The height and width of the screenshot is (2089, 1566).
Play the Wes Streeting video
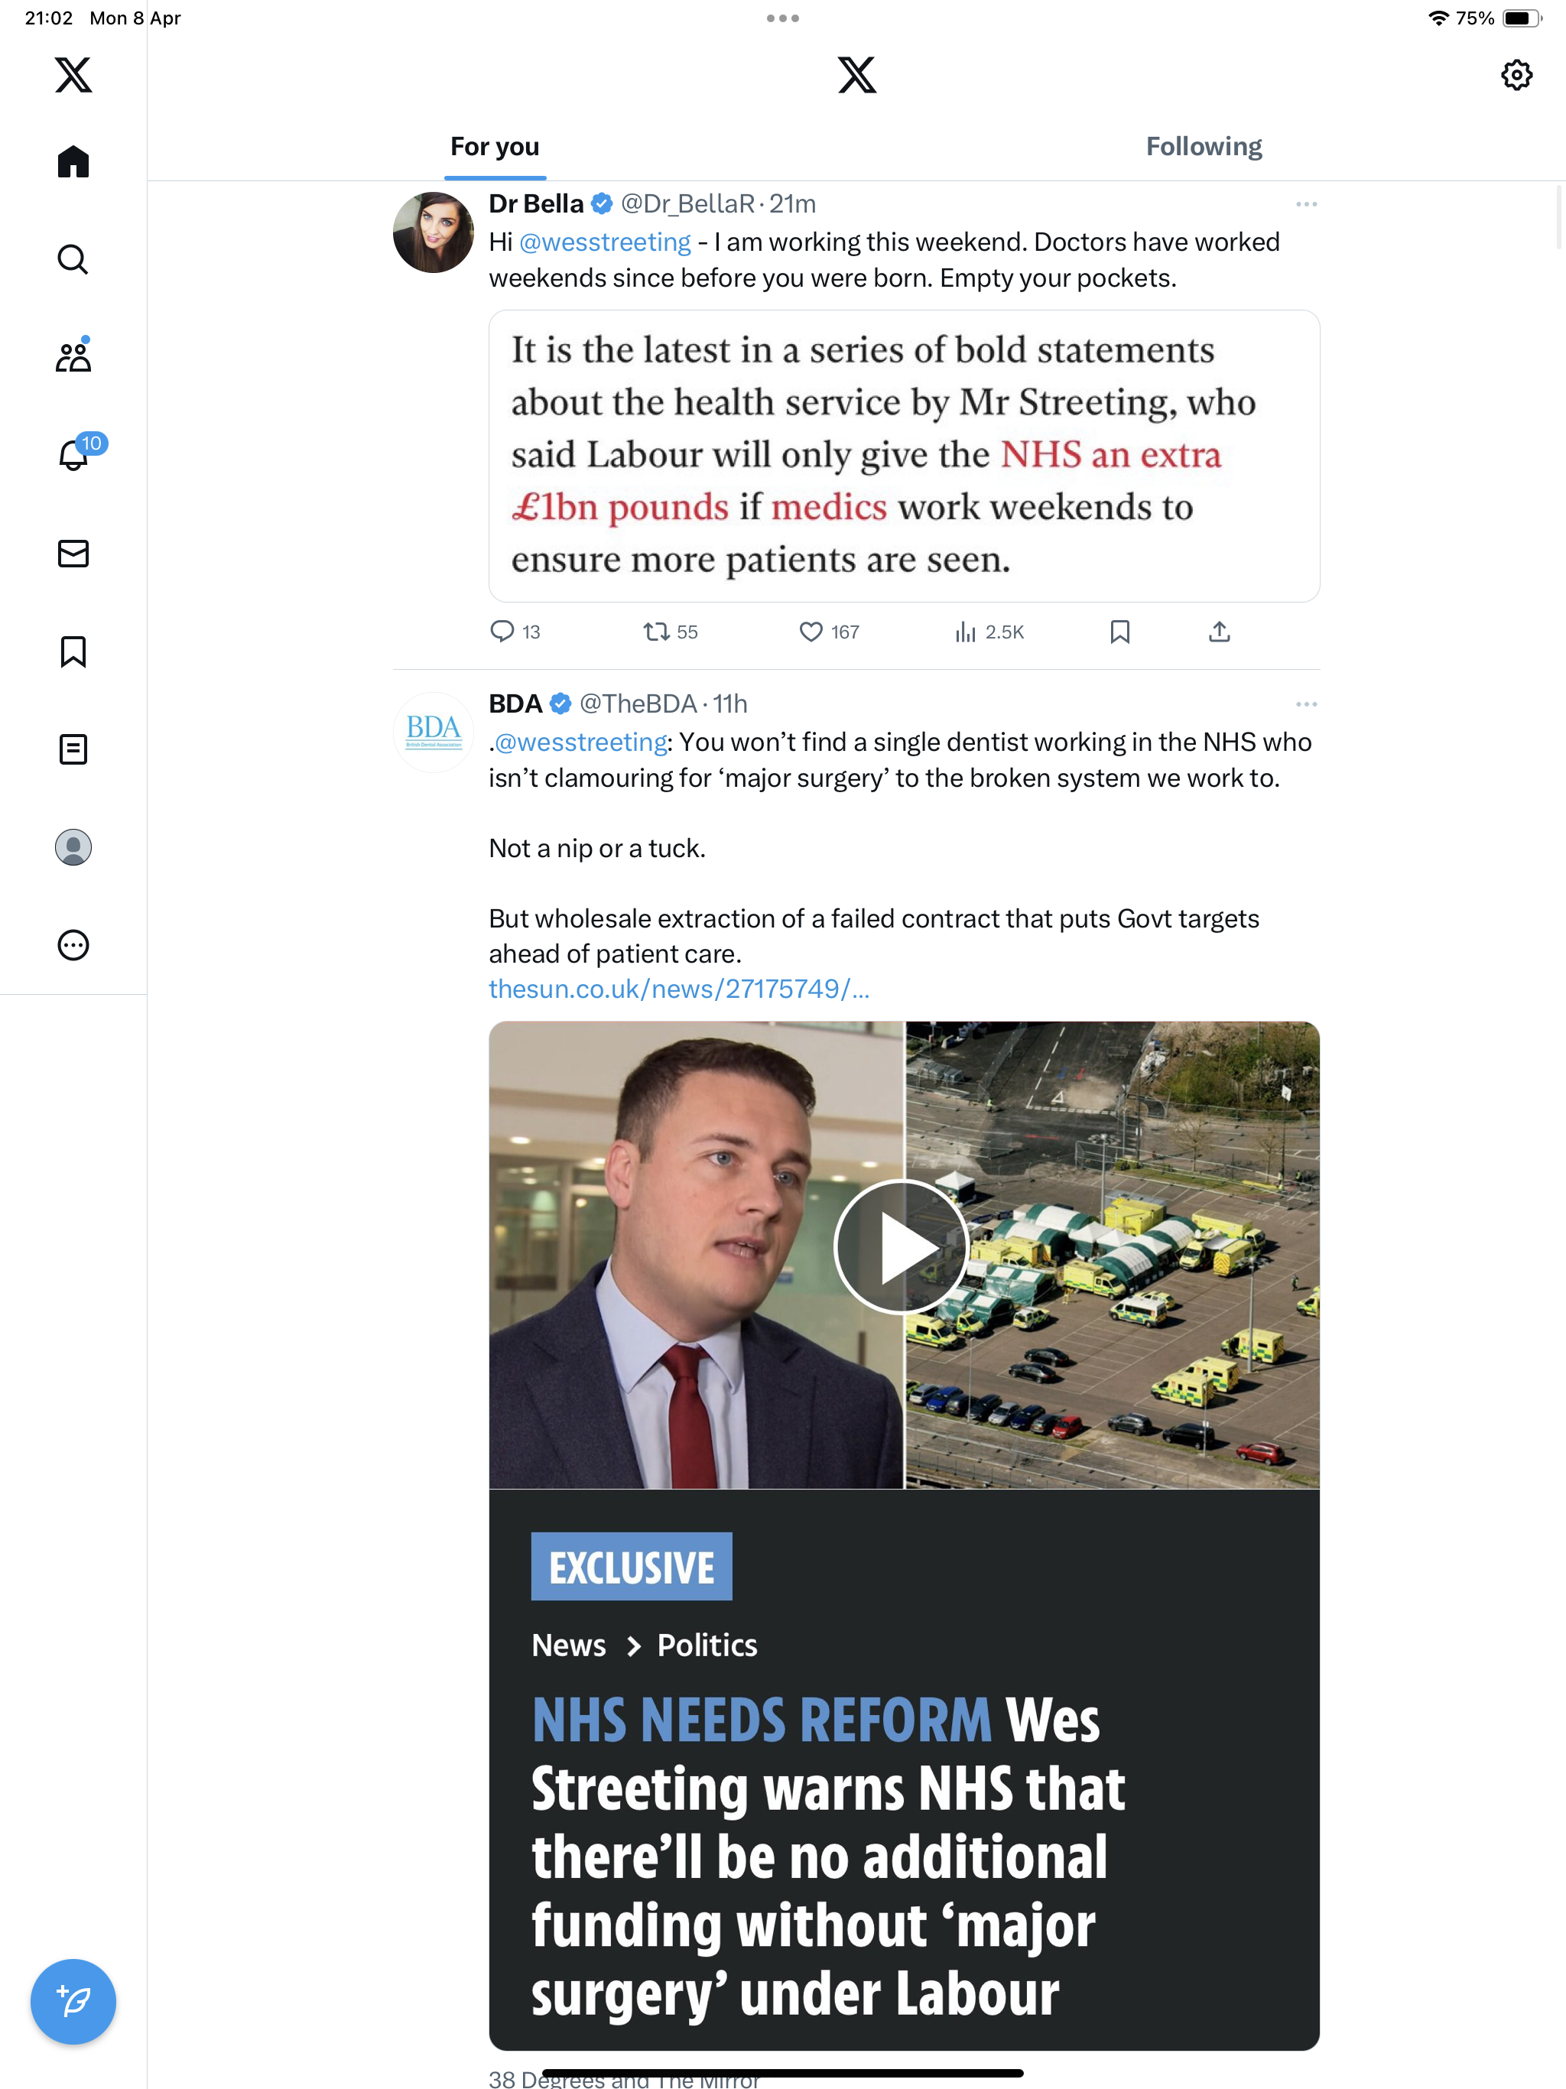pyautogui.click(x=902, y=1246)
